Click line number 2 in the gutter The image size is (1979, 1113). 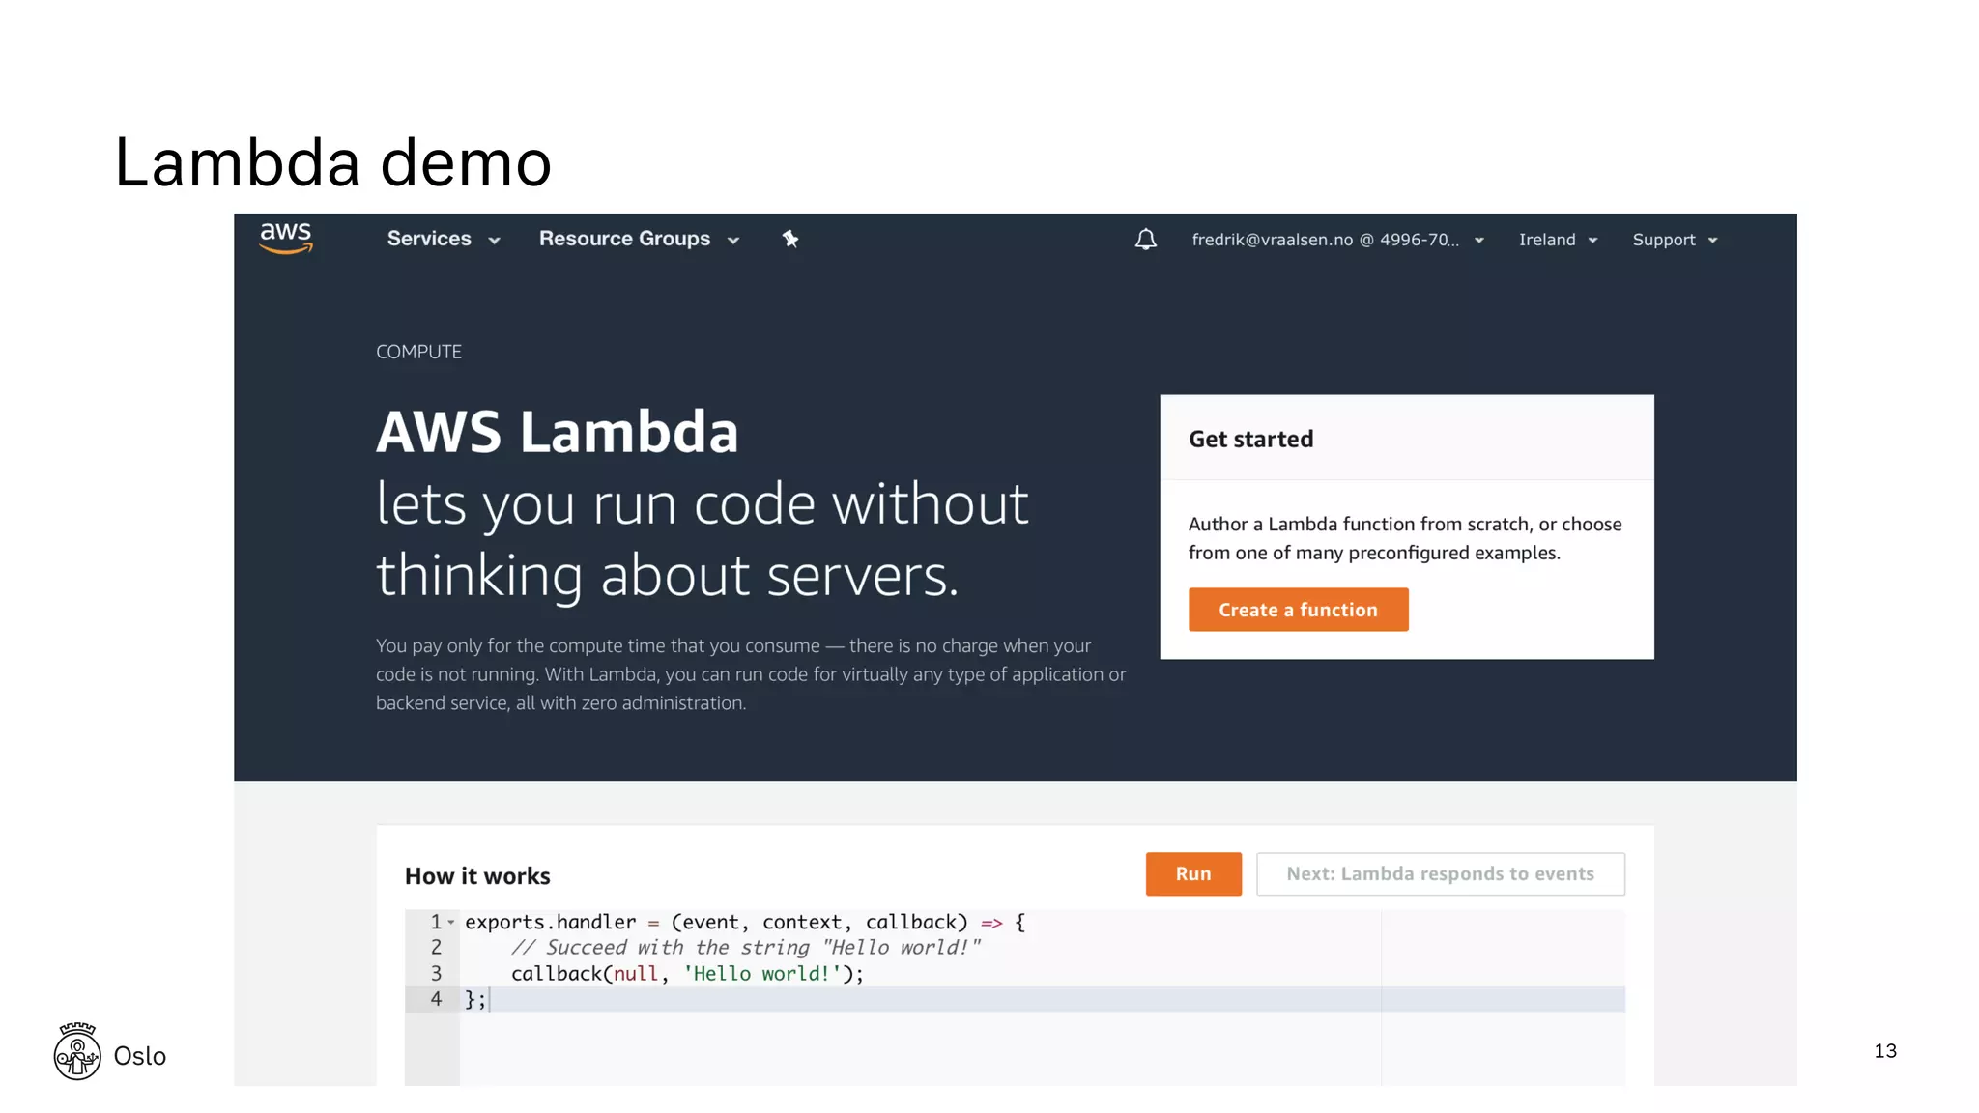436,948
